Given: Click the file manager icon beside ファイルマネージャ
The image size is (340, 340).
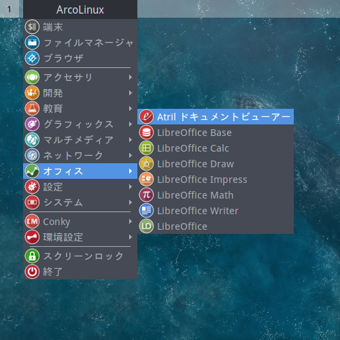Looking at the screenshot, I should [x=32, y=42].
